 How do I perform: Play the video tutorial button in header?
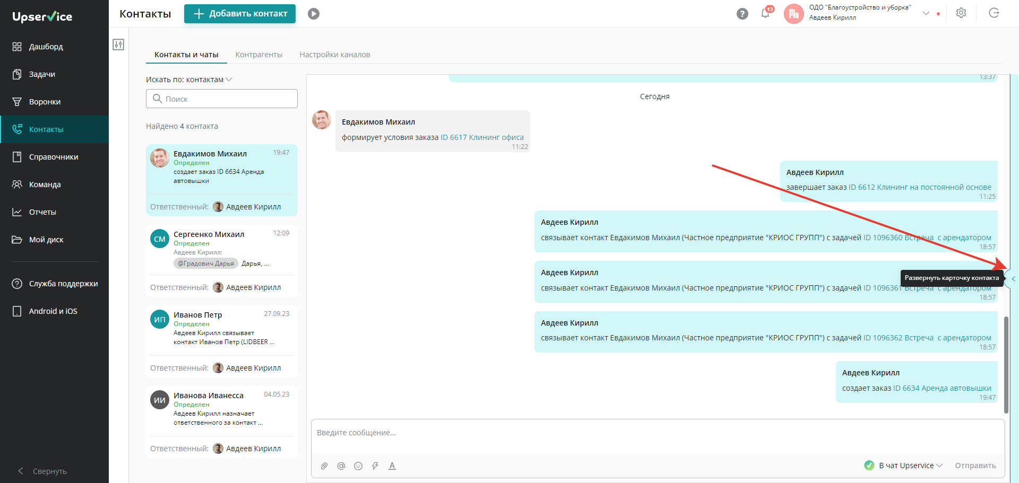click(314, 14)
